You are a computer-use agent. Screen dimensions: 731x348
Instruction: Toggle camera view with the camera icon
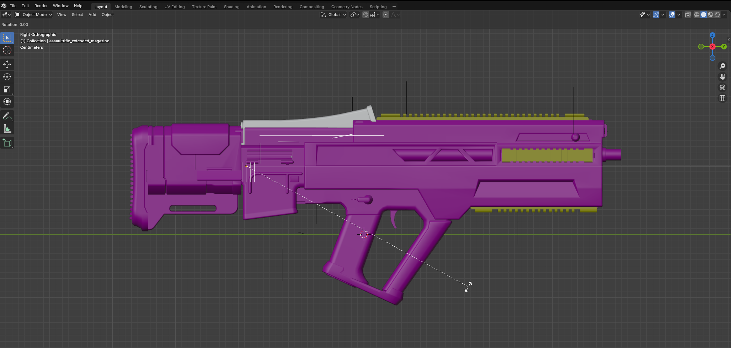pos(722,87)
